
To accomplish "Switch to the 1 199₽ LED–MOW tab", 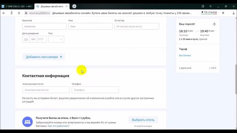I will pyautogui.click(x=17, y=6).
